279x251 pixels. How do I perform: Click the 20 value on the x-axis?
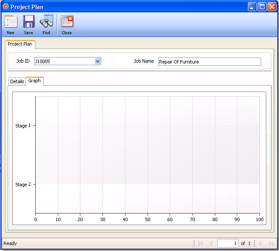pos(80,219)
